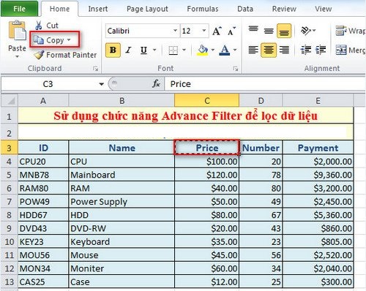
Task: Select the cell containing $9,360.00
Action: [318, 175]
